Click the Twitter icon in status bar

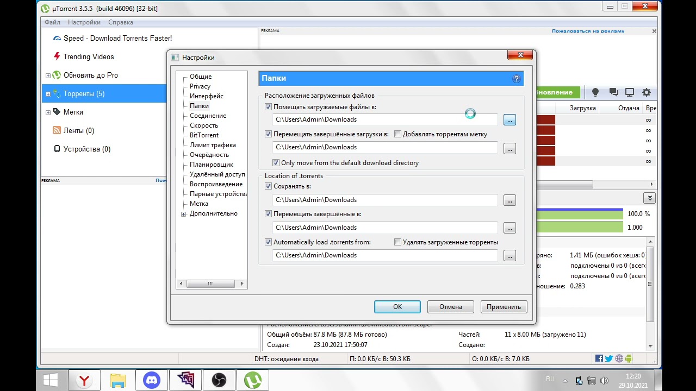[609, 358]
